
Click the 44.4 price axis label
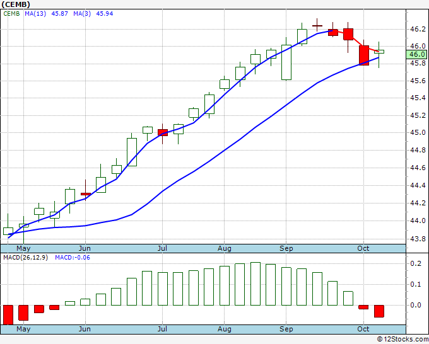click(x=418, y=185)
